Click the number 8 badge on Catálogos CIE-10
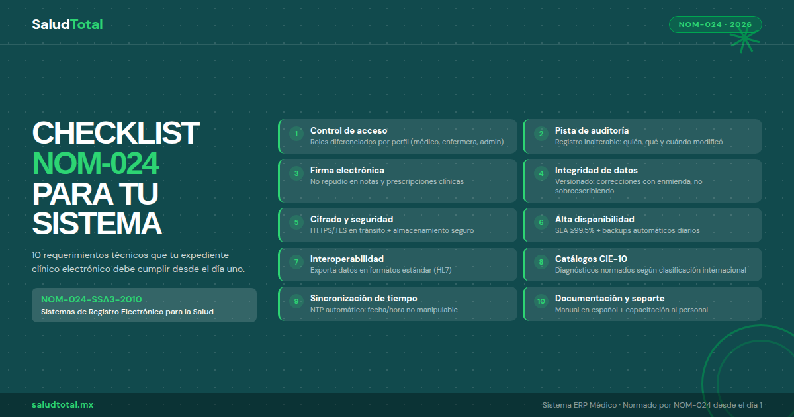This screenshot has width=794, height=417. click(541, 263)
